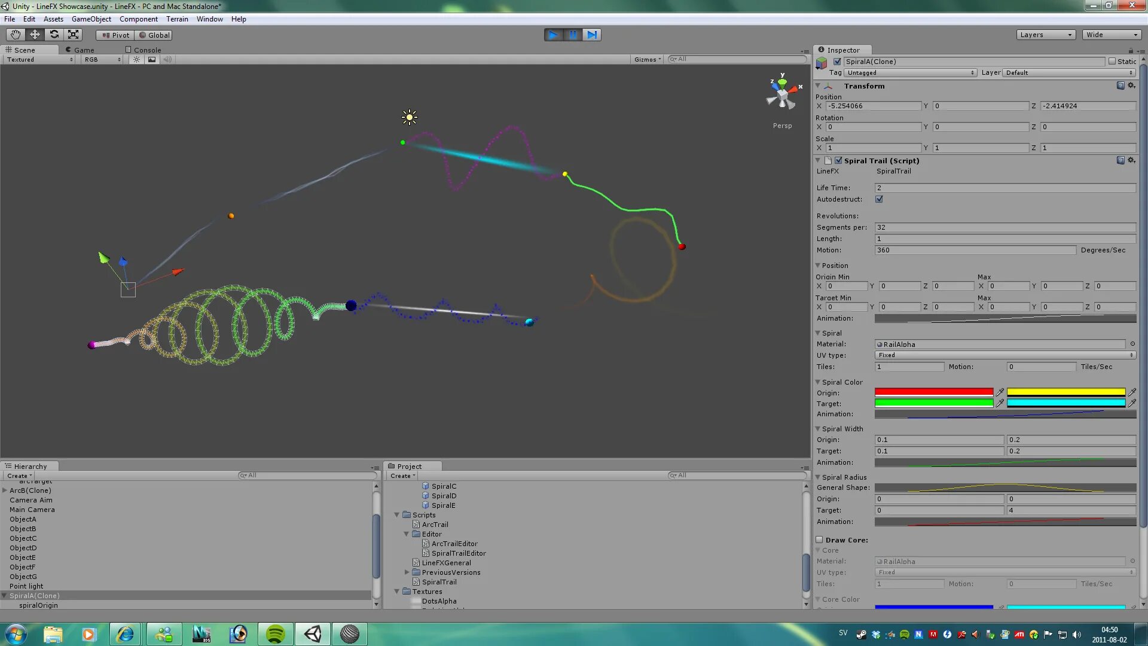Viewport: 1148px width, 646px height.
Task: Collapse the Spiral Color section
Action: [819, 382]
